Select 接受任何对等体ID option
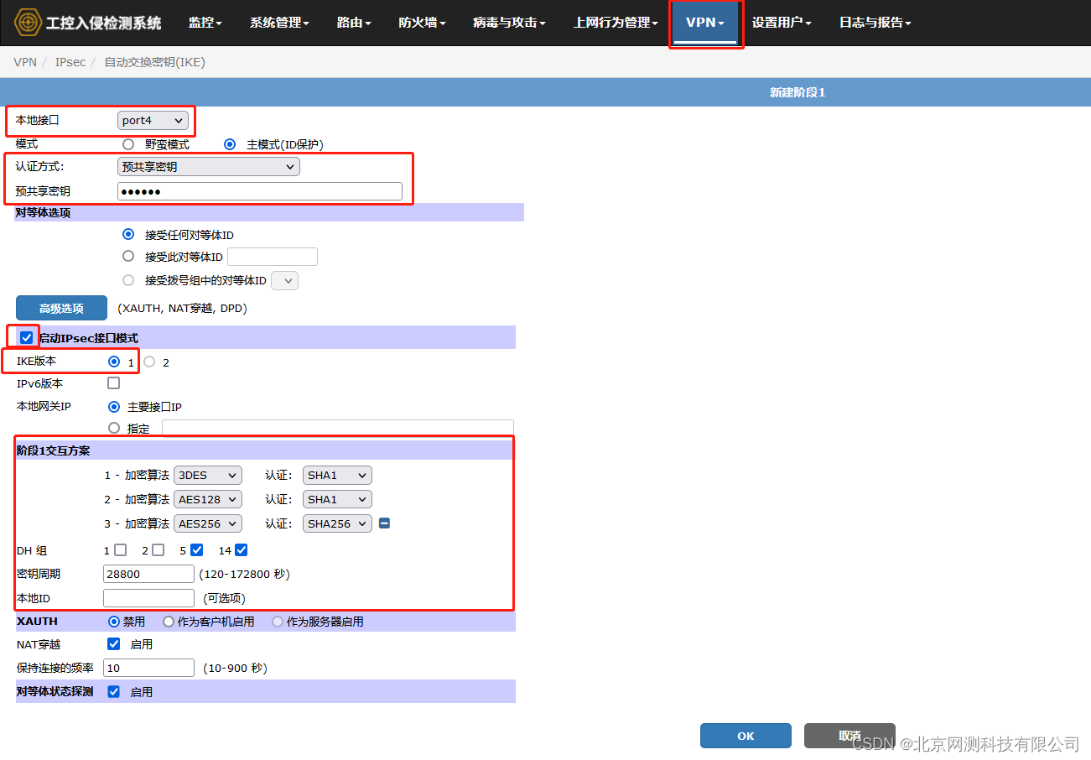The width and height of the screenshot is (1091, 760). pyautogui.click(x=128, y=235)
